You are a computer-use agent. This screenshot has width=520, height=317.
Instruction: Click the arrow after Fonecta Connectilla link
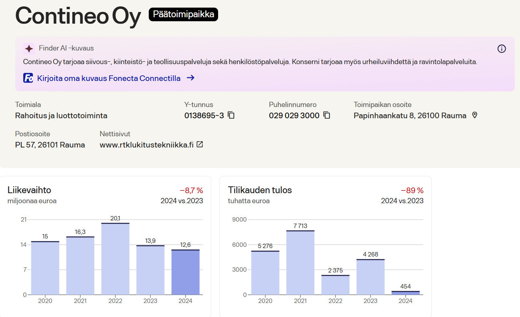pos(191,78)
